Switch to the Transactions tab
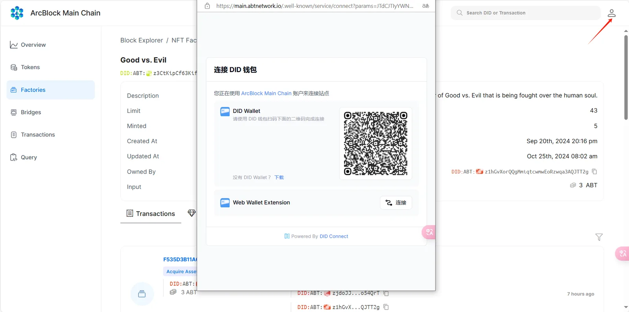 click(151, 214)
